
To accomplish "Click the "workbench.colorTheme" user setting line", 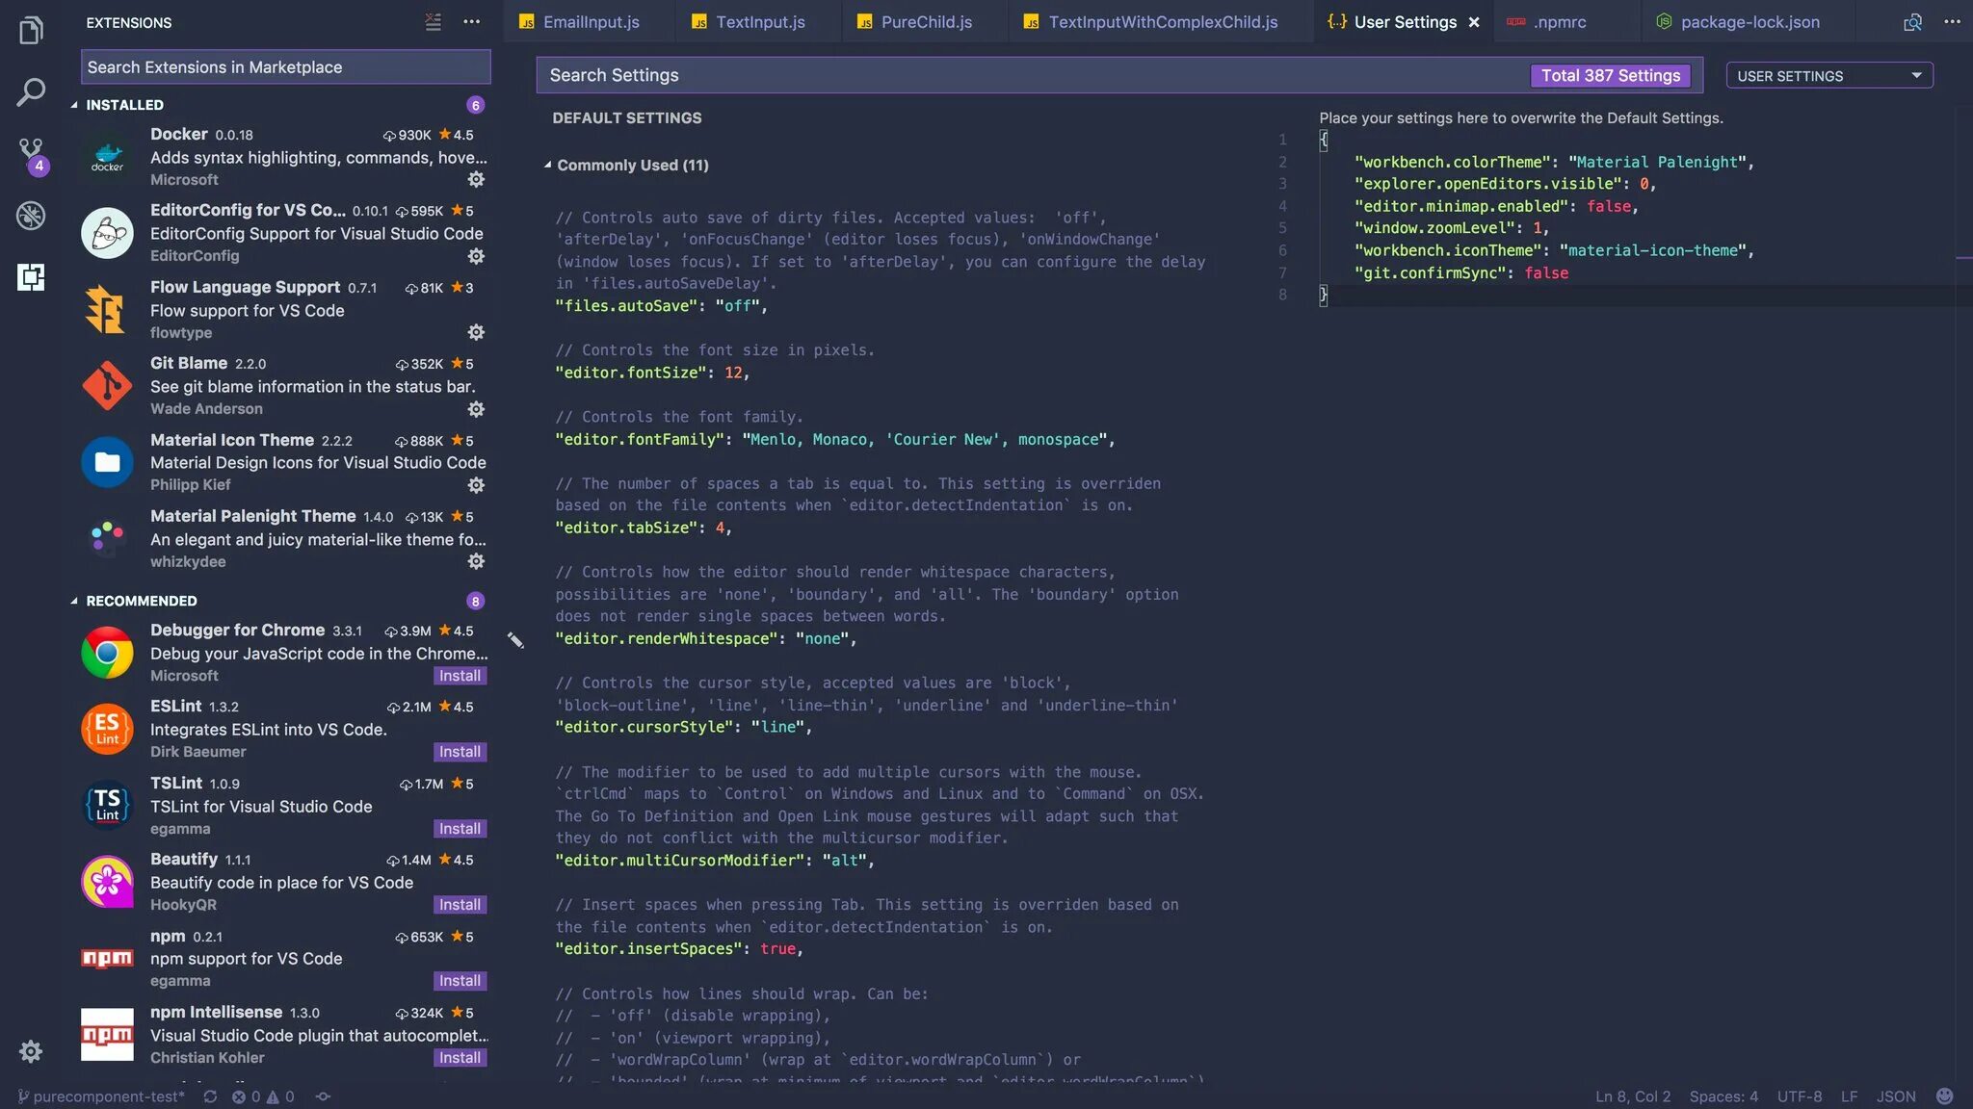I will (1554, 162).
